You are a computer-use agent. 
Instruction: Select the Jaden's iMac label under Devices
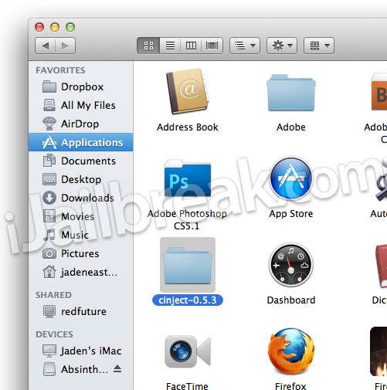[x=91, y=351]
